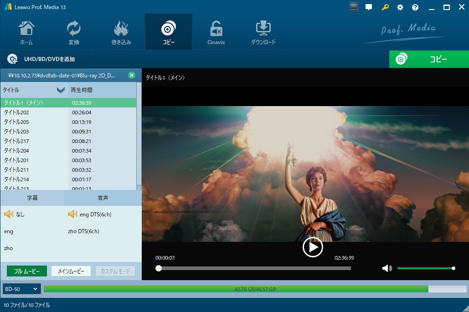Viewport: 469px width, 312px height.
Task: Click the AMD hardware acceleration icon
Action: tap(354, 7)
